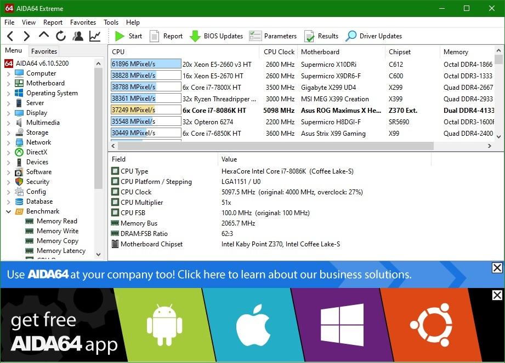Image resolution: width=505 pixels, height=363 pixels.
Task: Expand the Devices tree node
Action: tap(8, 162)
